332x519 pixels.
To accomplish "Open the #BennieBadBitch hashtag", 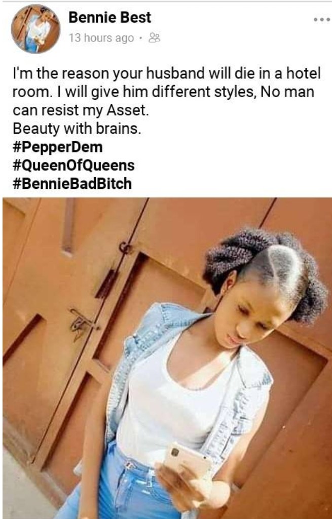I will (72, 183).
